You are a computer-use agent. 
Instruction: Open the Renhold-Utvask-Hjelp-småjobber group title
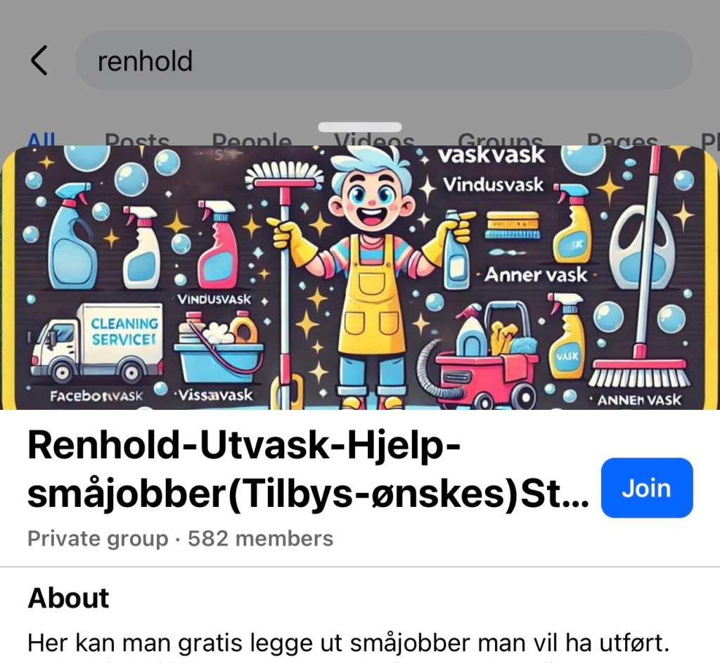pyautogui.click(x=308, y=469)
